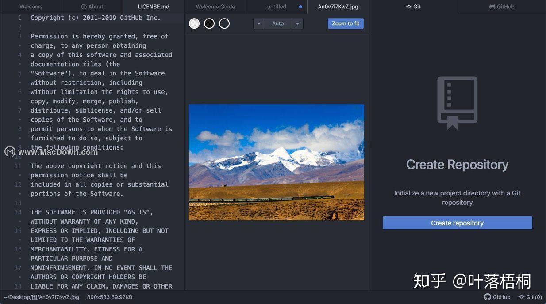
Task: Click the line 'WITHOUT WARRANTY OF ANY KIND,'
Action: pyautogui.click(x=85, y=221)
